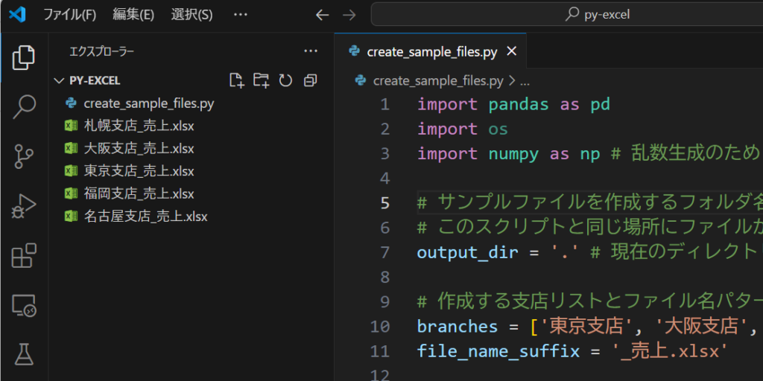The width and height of the screenshot is (763, 381).
Task: Click line number 10 in the gutter
Action: coord(380,327)
